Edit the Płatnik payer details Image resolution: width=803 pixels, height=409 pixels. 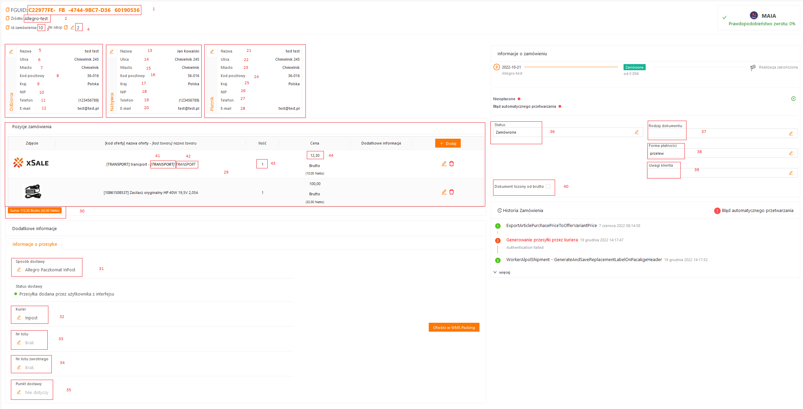tap(212, 51)
